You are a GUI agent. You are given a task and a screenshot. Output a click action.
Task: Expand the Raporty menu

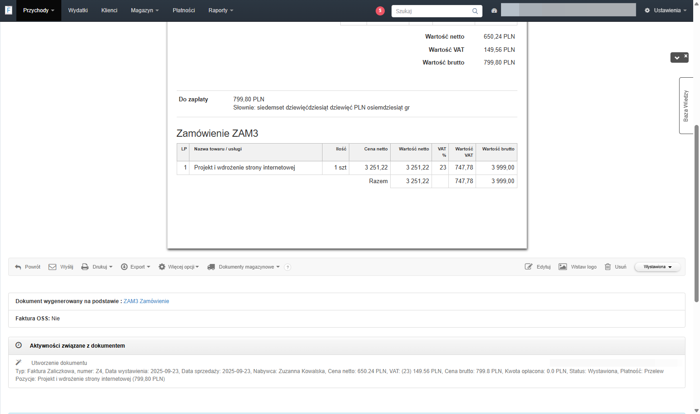(x=221, y=10)
